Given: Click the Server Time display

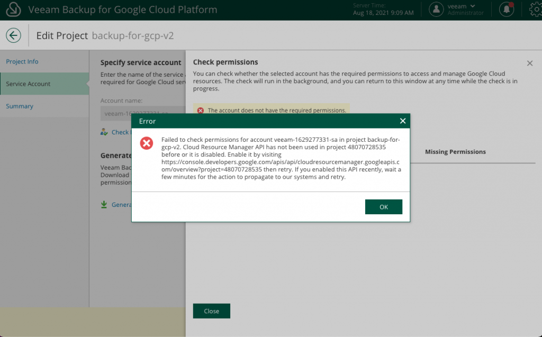Looking at the screenshot, I should pyautogui.click(x=383, y=10).
